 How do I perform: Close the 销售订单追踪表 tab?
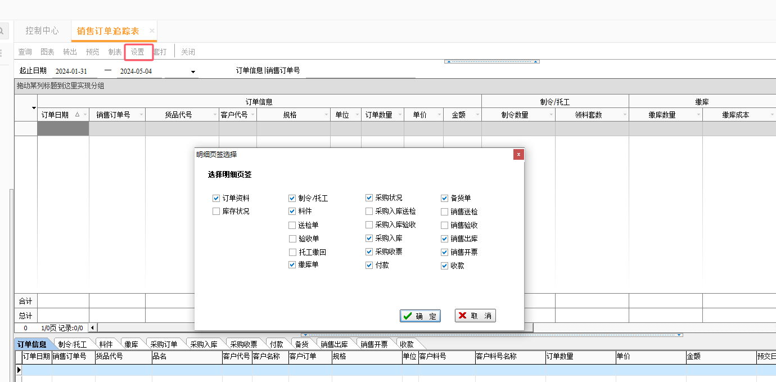152,31
